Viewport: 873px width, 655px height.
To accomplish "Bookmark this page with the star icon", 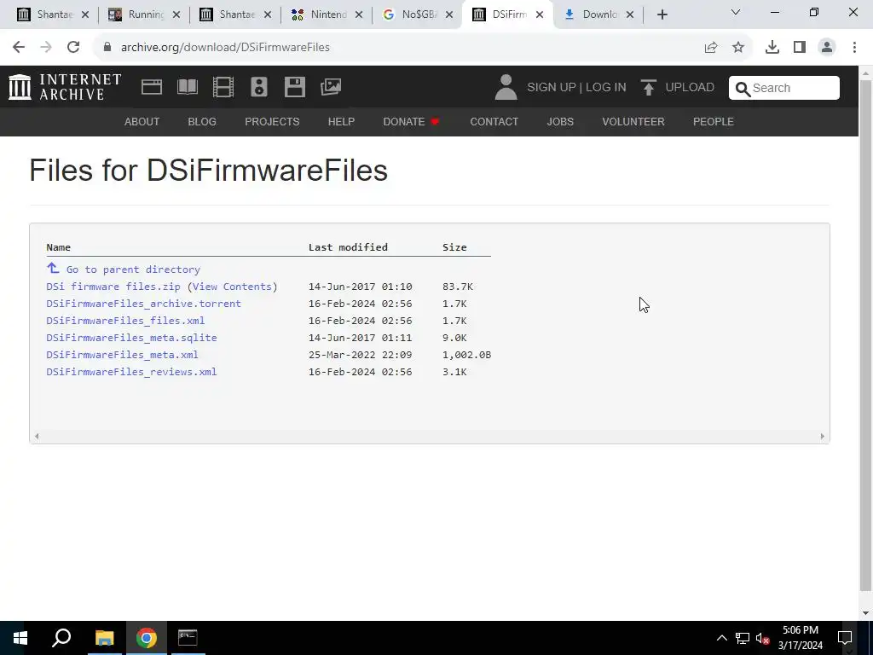I will coord(738,48).
